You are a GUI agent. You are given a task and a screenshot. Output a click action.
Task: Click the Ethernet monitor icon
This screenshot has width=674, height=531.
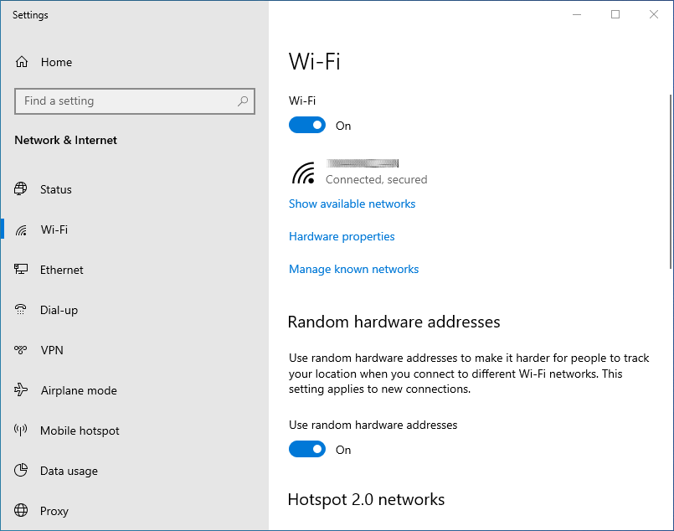tap(21, 270)
